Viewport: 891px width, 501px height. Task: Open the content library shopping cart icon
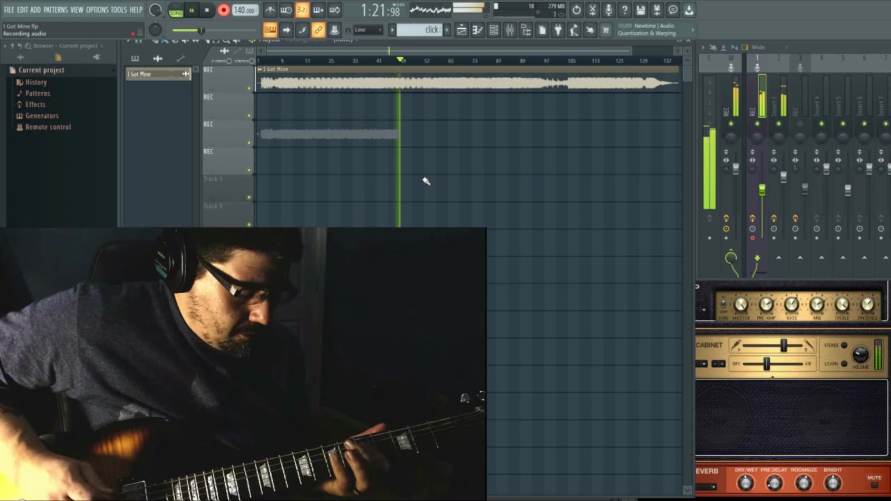click(x=606, y=30)
